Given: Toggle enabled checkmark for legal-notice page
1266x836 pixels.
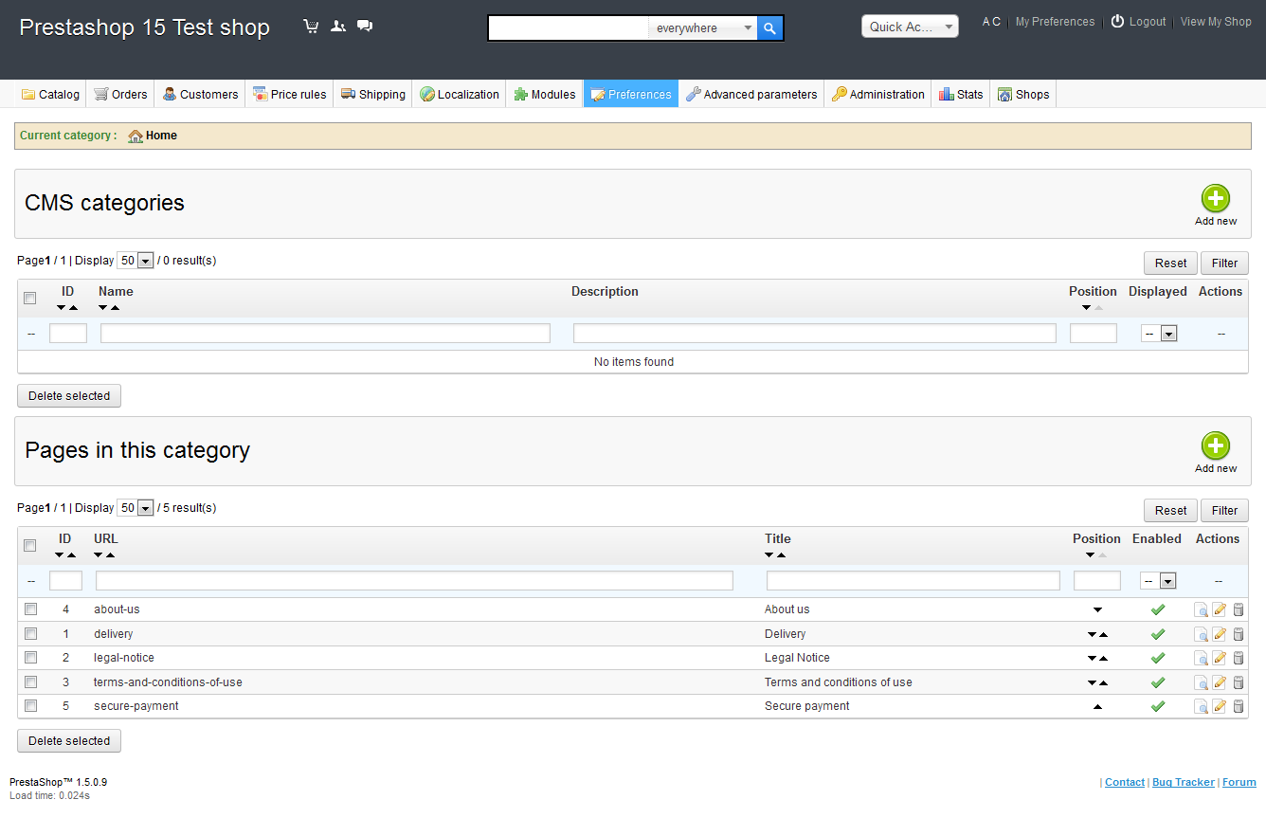Looking at the screenshot, I should pyautogui.click(x=1157, y=658).
